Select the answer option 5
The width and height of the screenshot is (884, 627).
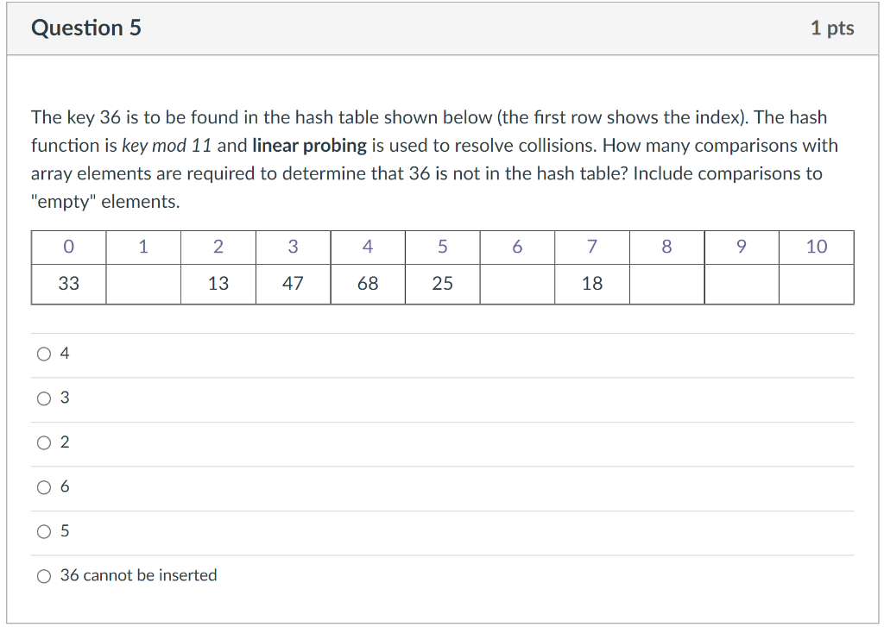tap(44, 531)
